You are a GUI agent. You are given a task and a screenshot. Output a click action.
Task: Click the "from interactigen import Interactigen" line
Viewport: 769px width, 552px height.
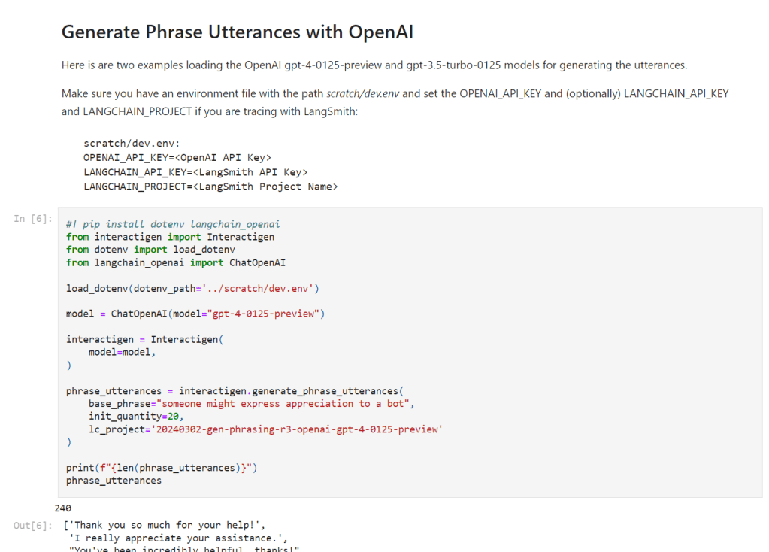170,237
